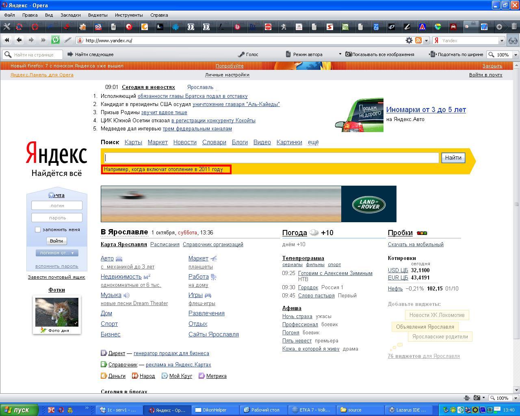The width and height of the screenshot is (520, 416).
Task: Open the Инструменты menu
Action: pyautogui.click(x=129, y=15)
